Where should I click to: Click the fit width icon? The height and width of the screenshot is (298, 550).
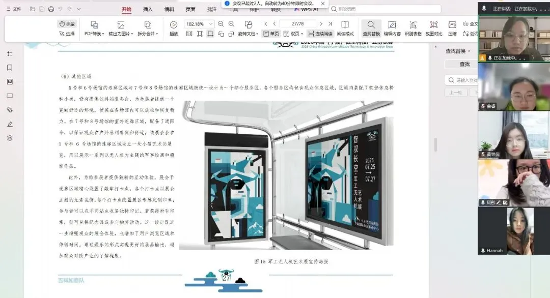(210, 34)
